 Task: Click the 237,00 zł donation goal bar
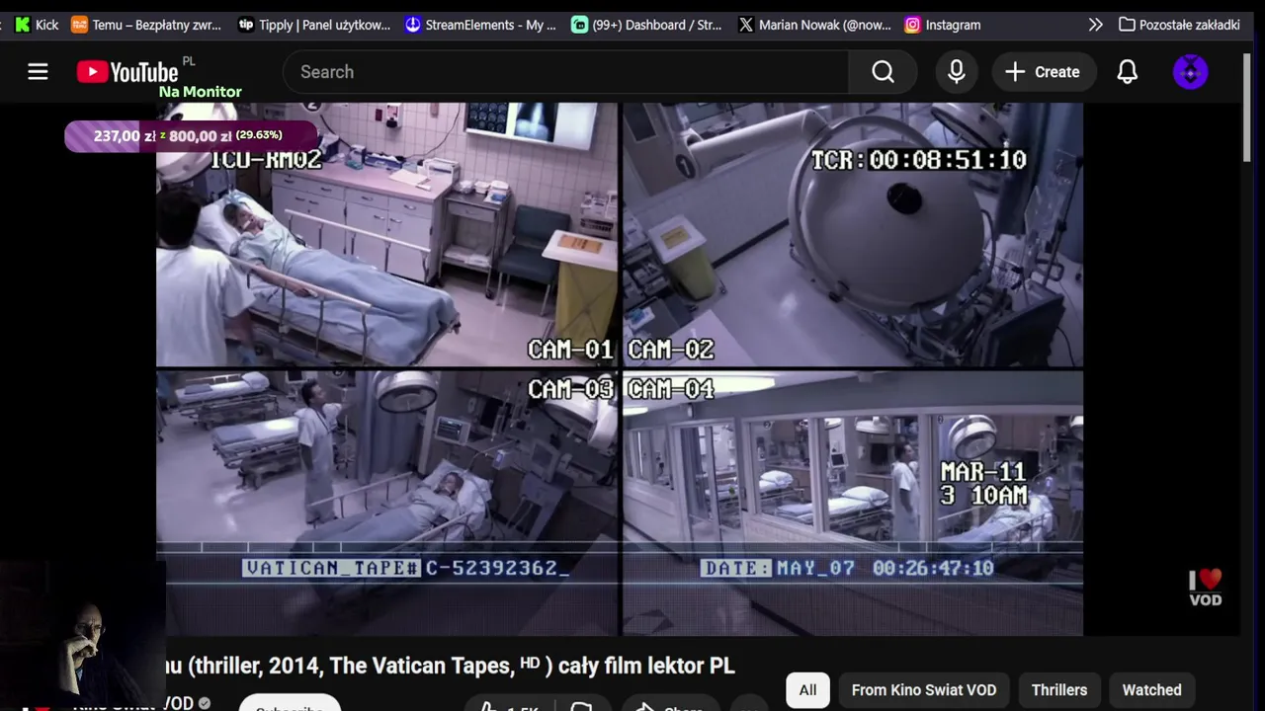click(191, 135)
